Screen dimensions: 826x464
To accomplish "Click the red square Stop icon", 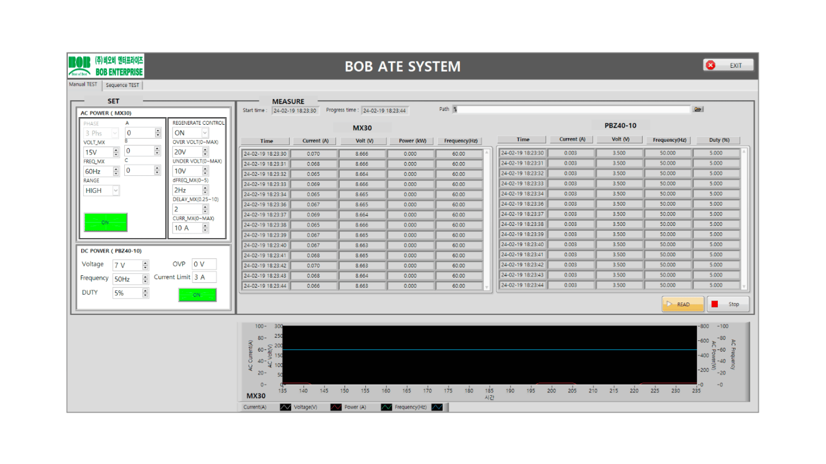I will tap(714, 304).
